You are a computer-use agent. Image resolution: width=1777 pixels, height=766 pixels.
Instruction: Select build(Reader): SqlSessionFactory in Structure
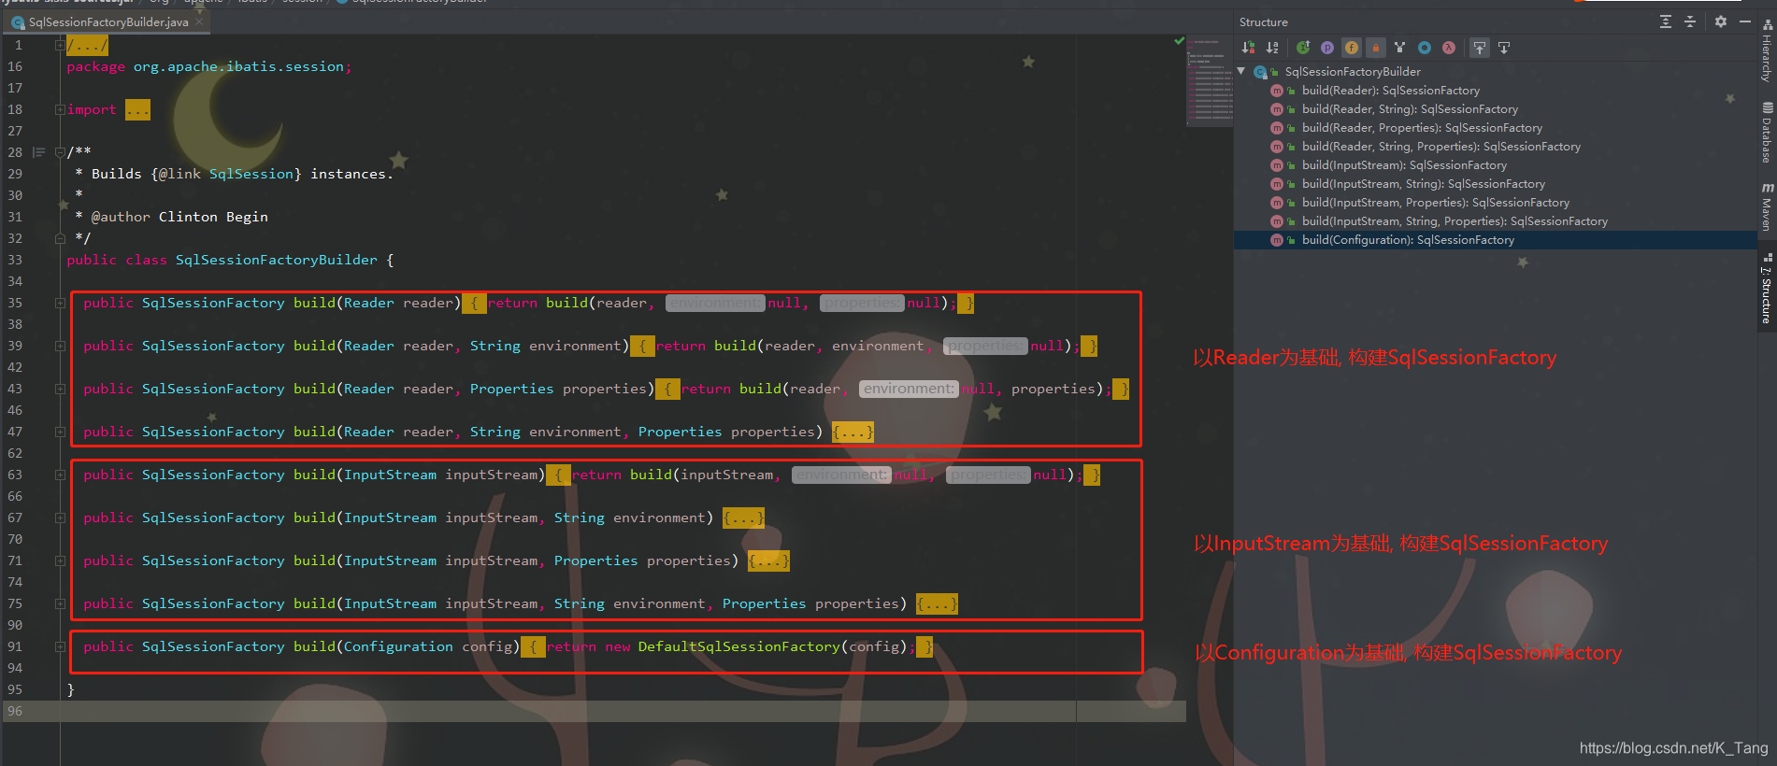(1391, 91)
